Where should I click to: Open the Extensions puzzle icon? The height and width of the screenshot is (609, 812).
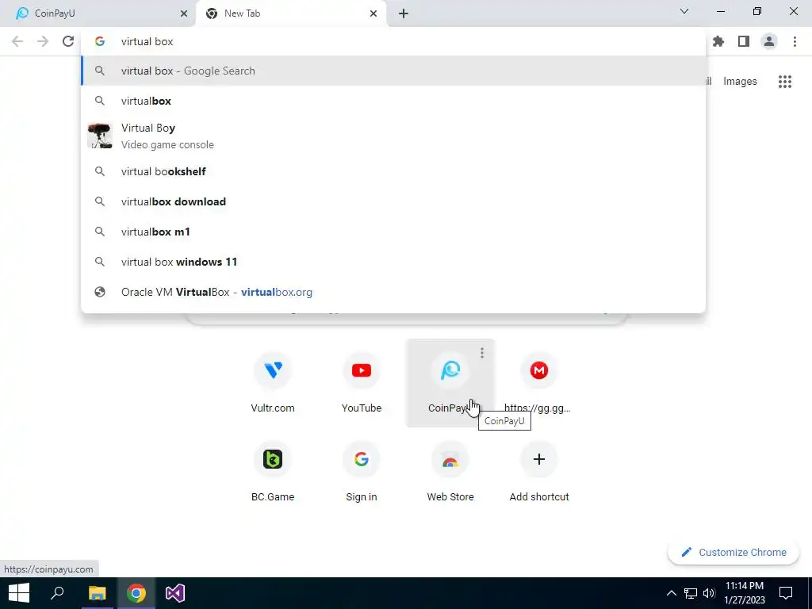coord(718,41)
